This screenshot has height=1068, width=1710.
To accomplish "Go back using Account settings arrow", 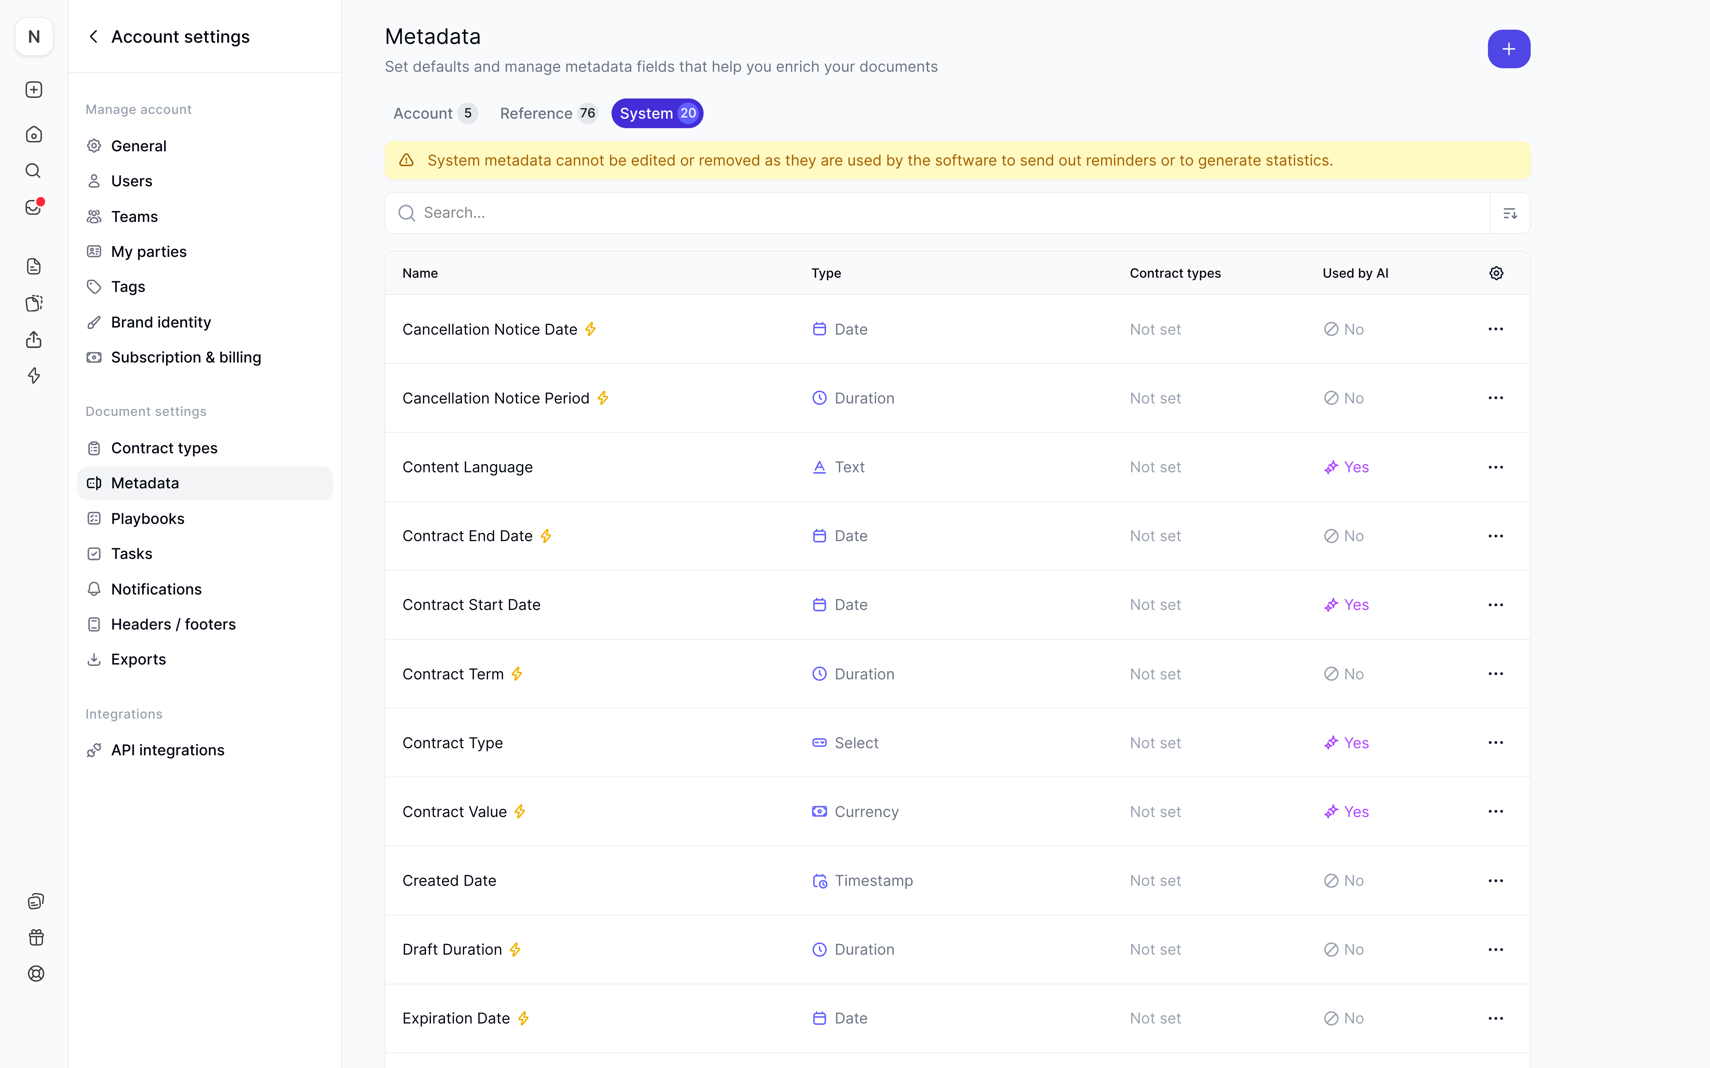I will coord(93,37).
